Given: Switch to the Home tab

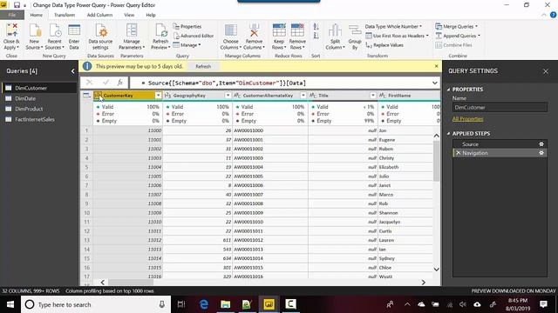Looking at the screenshot, I should coord(37,15).
